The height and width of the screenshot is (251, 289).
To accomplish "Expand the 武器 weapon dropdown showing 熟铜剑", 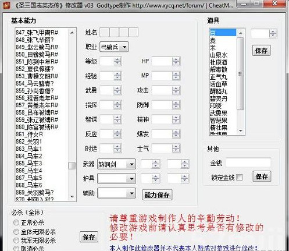I will (116, 164).
